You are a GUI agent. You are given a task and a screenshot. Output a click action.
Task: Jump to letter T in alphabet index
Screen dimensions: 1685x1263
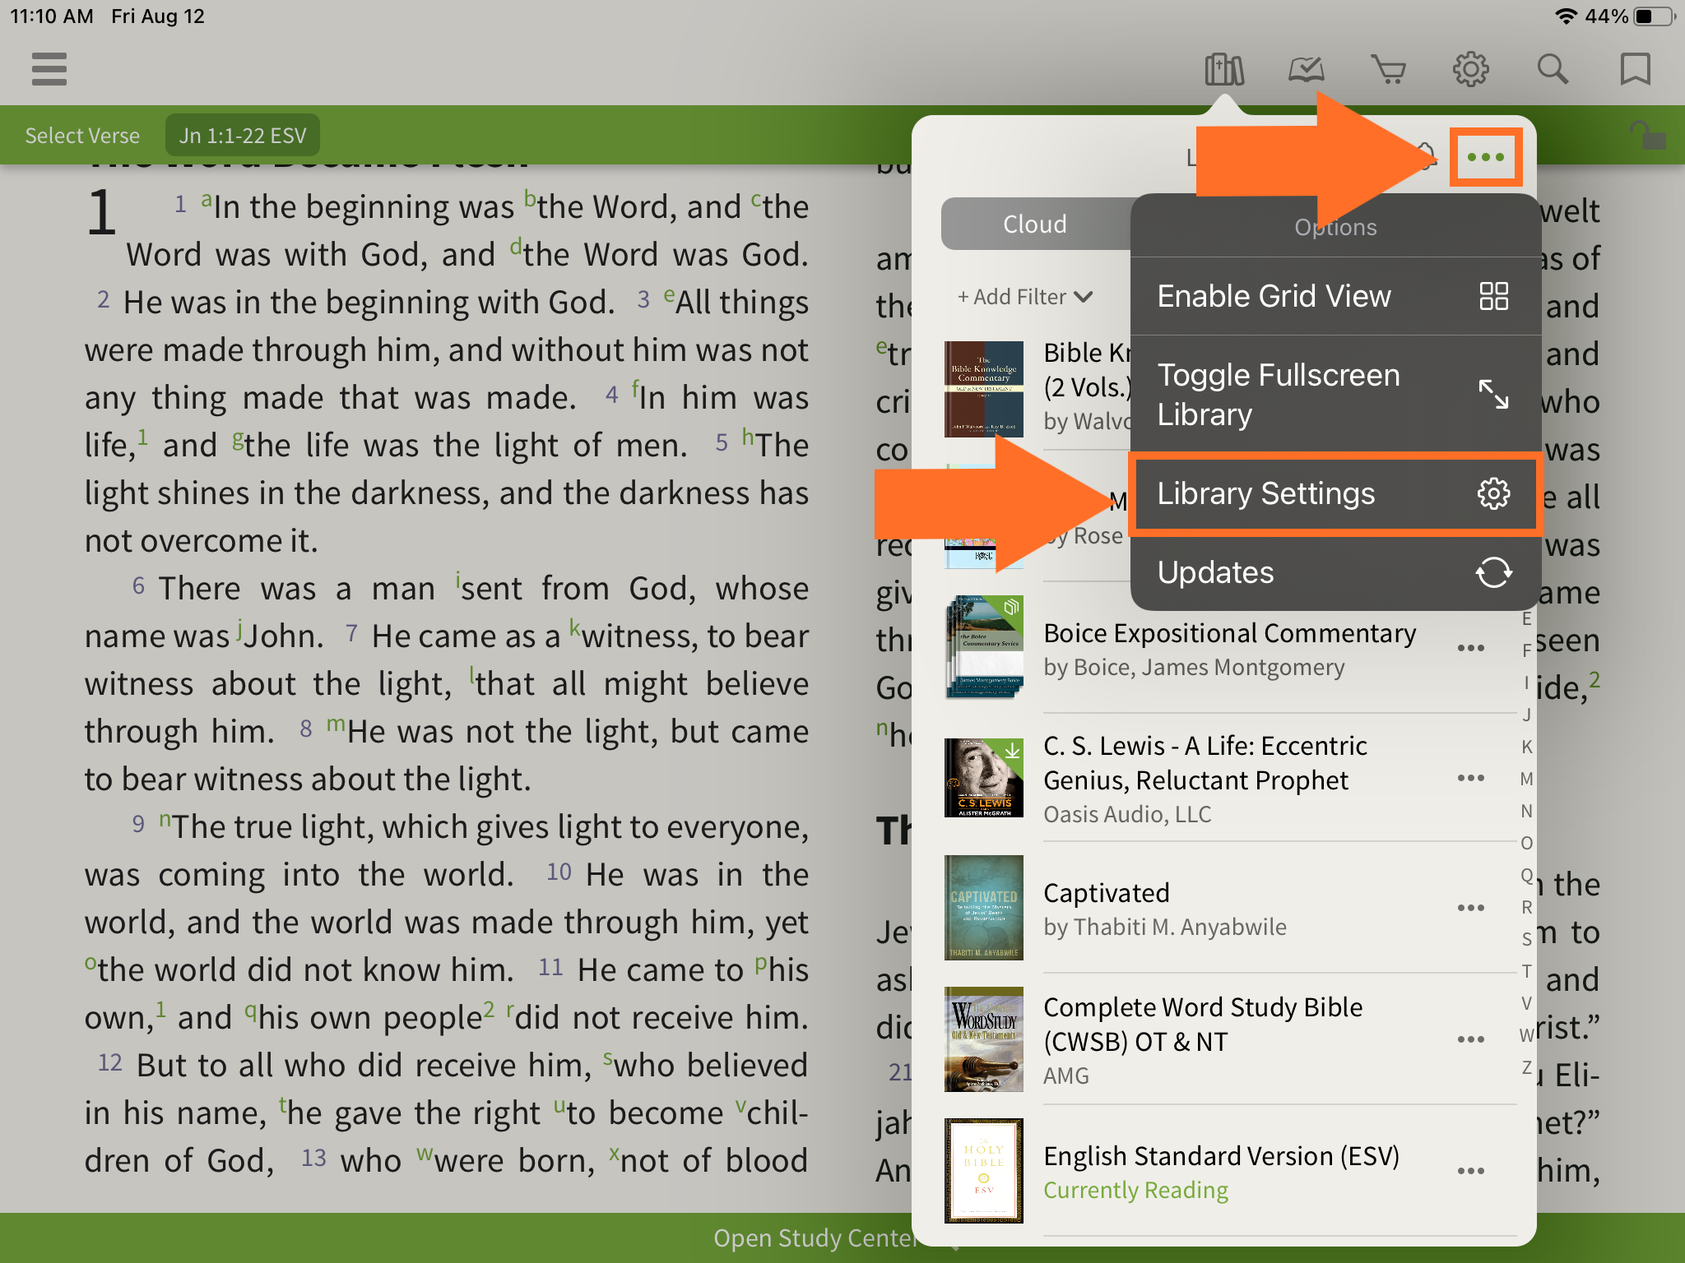coord(1527,971)
